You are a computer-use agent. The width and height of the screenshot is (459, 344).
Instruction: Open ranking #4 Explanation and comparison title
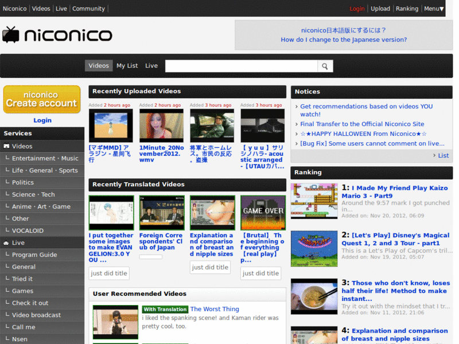pos(395,335)
